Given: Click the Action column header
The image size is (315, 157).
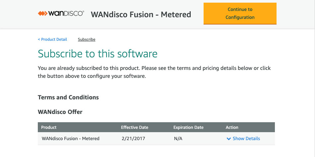Looking at the screenshot, I should pyautogui.click(x=232, y=127).
